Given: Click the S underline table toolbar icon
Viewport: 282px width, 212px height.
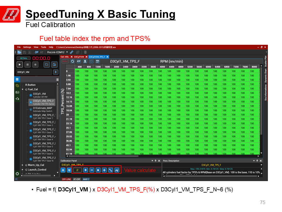Looking at the screenshot, I should tap(85, 61).
